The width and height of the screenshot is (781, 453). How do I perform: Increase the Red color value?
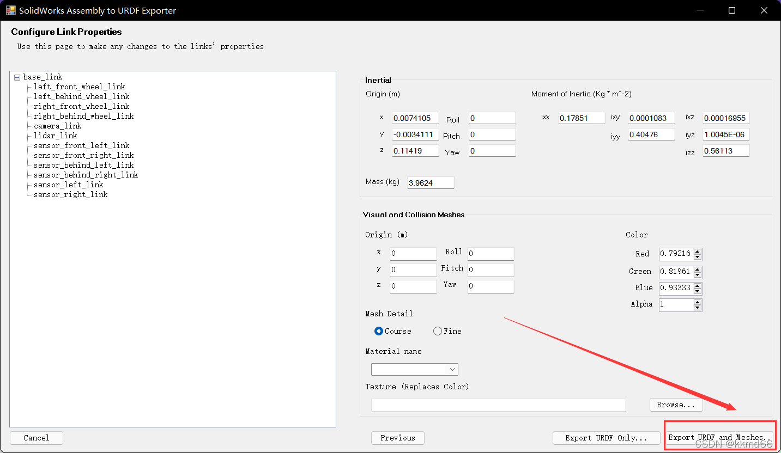click(698, 252)
